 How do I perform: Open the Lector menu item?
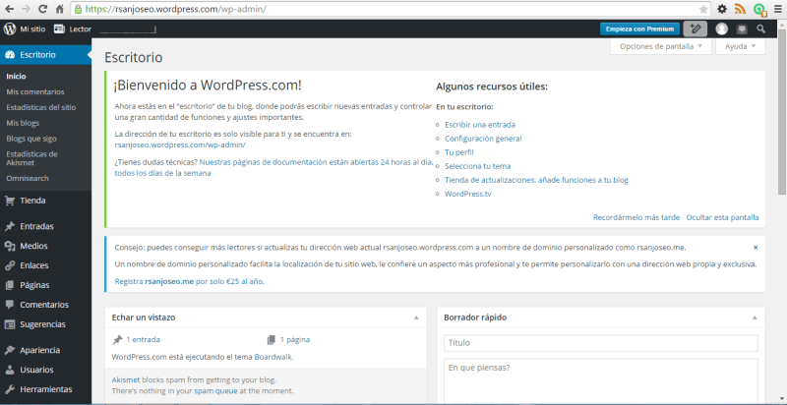coord(73,29)
